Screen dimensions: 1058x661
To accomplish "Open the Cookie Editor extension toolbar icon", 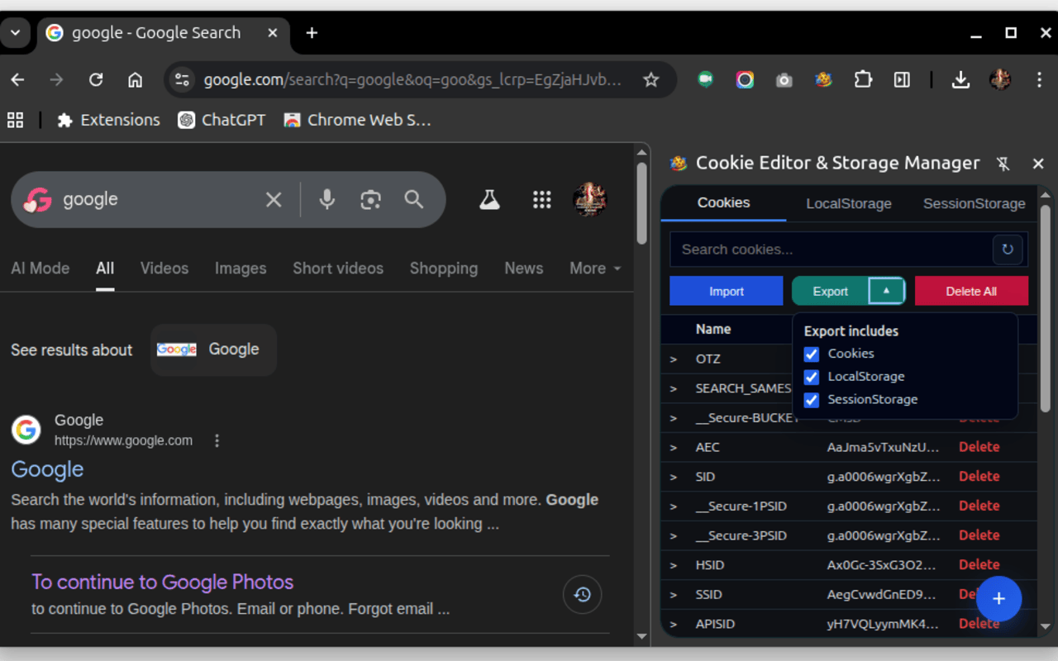I will click(x=823, y=80).
